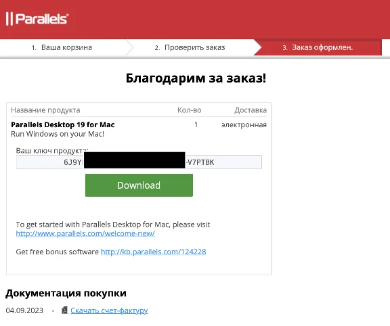Open the kb.parallels.com/124228 bonus software link

click(154, 252)
